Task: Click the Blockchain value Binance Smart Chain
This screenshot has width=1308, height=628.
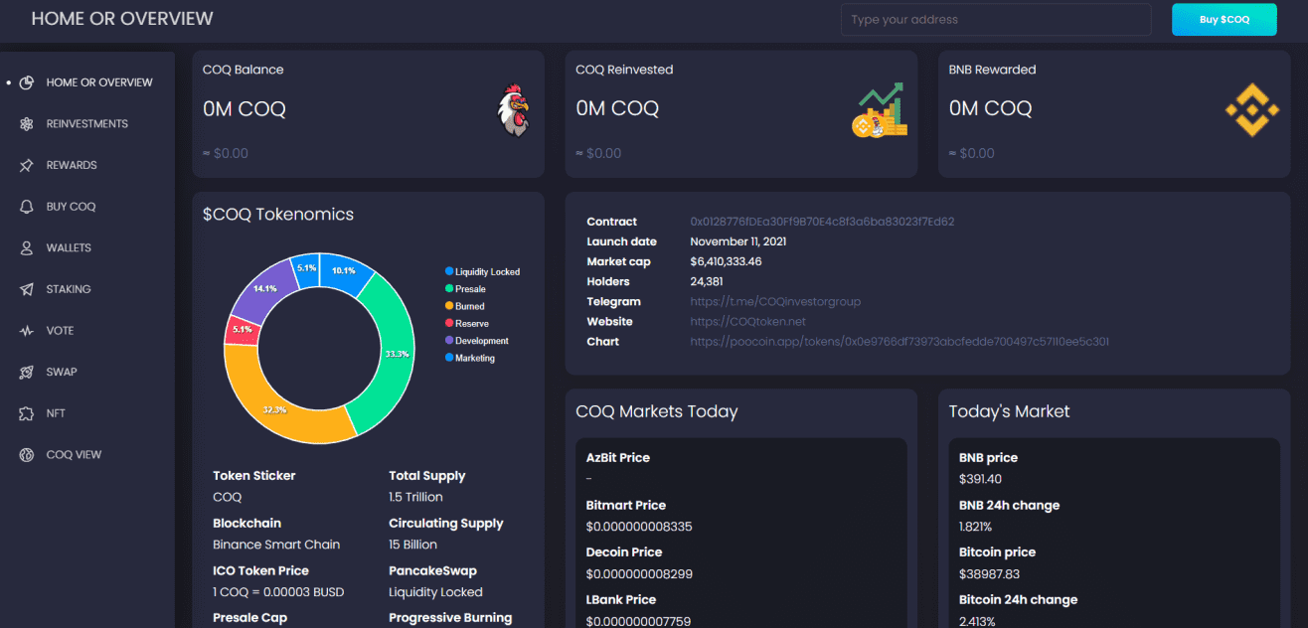Action: (x=276, y=545)
